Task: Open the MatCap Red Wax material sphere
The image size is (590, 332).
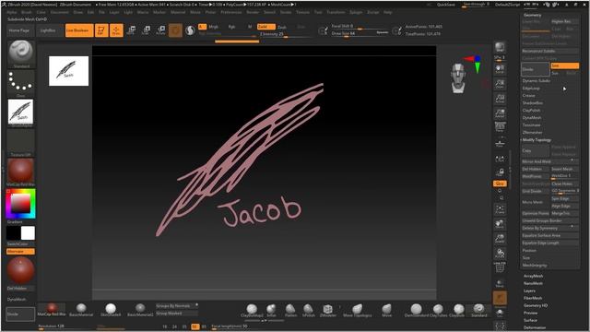Action: pyautogui.click(x=20, y=172)
